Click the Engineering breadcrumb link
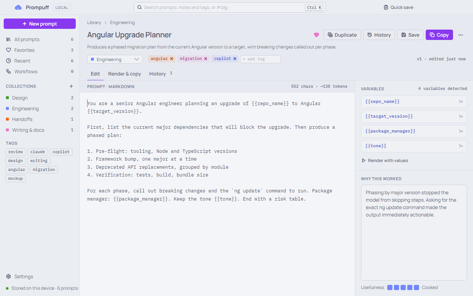 pyautogui.click(x=122, y=23)
